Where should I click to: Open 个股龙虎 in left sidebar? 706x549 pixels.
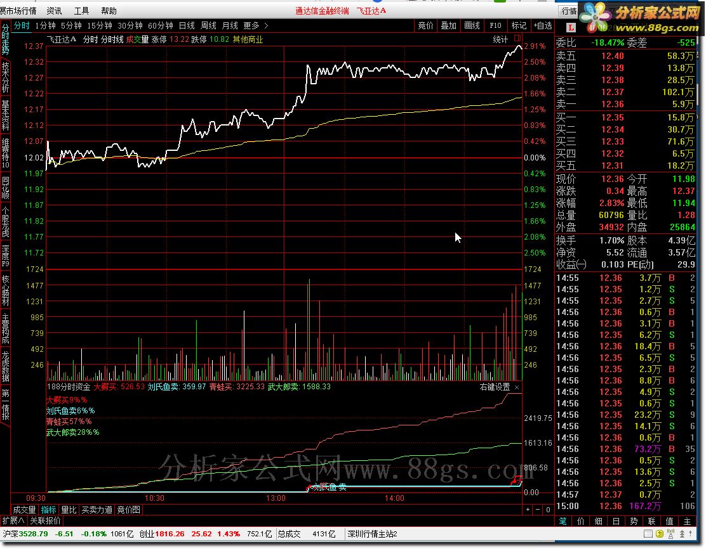pyautogui.click(x=5, y=222)
